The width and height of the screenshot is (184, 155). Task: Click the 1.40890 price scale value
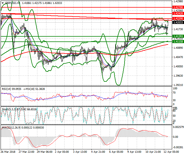[178, 48]
